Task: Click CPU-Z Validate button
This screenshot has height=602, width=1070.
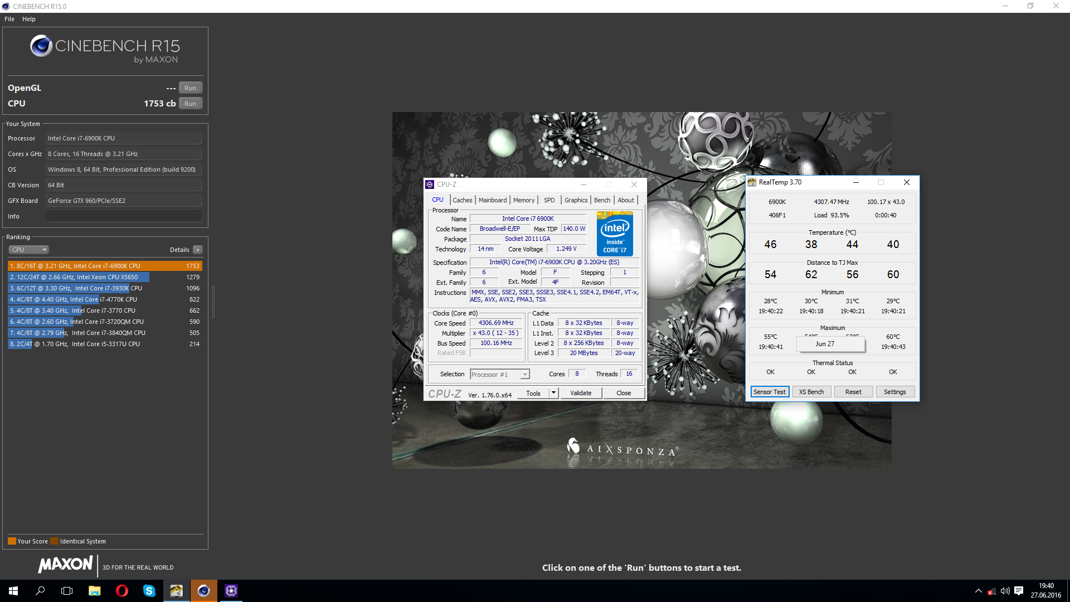Action: (581, 393)
